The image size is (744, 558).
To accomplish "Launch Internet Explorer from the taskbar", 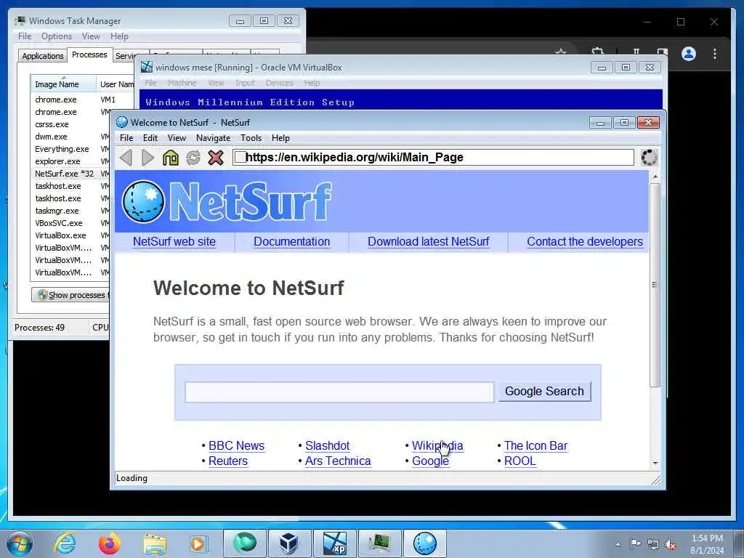I will [x=65, y=543].
